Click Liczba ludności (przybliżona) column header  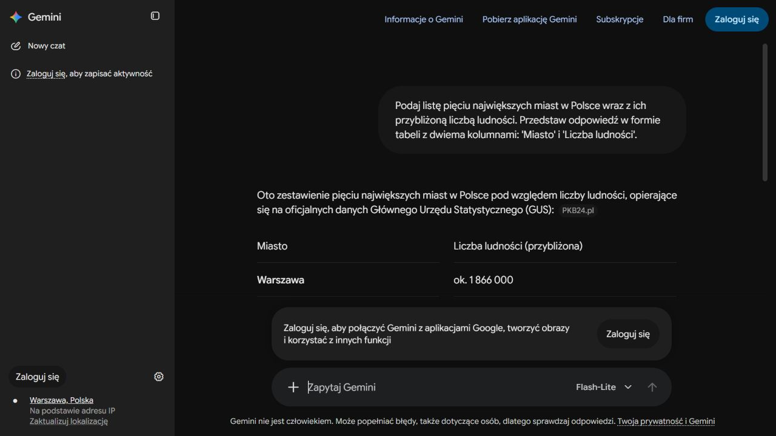[x=518, y=246]
